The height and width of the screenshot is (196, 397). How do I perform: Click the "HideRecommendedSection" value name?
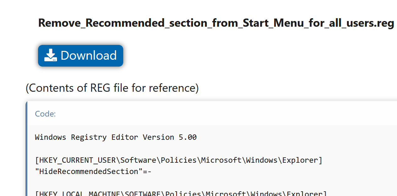(89, 171)
